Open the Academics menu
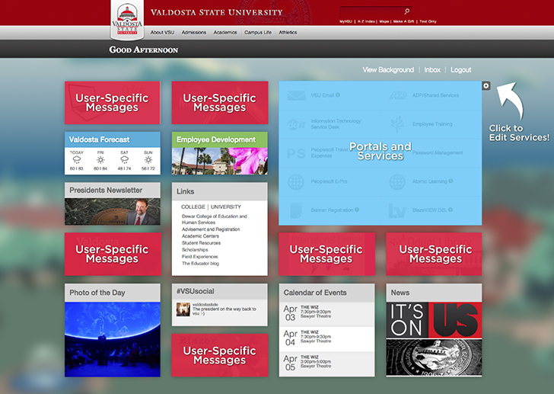This screenshot has height=394, width=554. (x=225, y=33)
